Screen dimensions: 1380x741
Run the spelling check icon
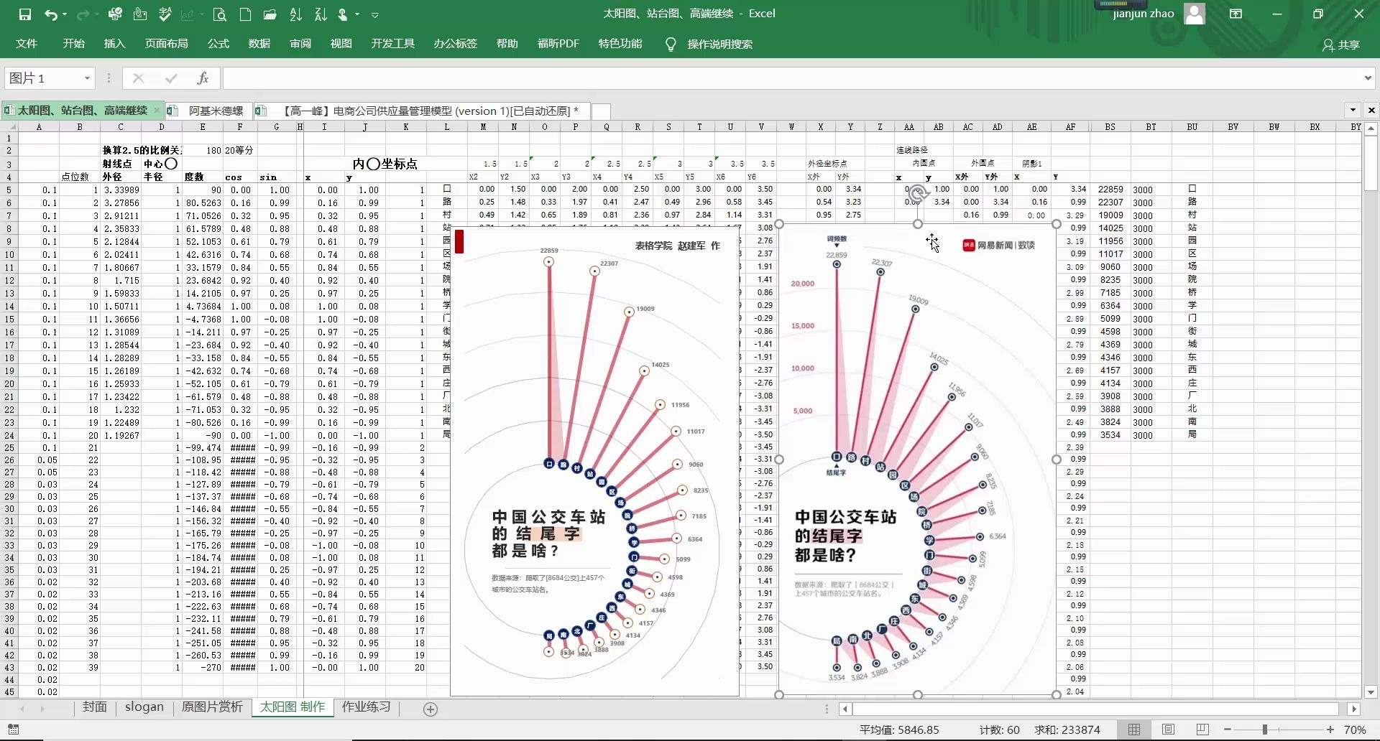(165, 14)
